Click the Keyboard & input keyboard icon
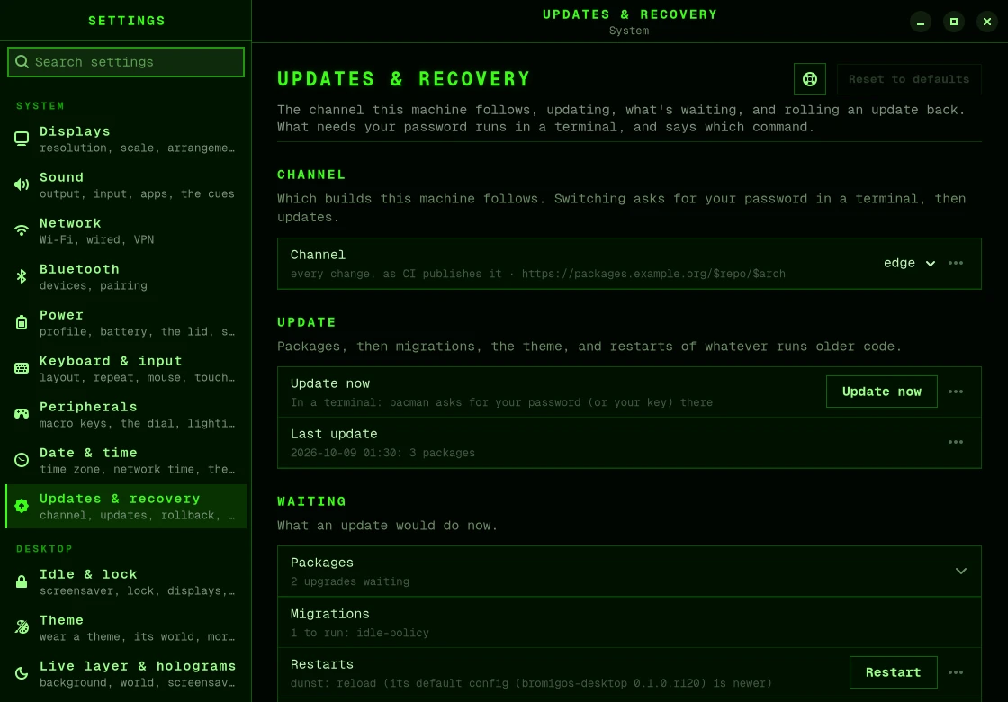Viewport: 1008px width, 702px height. click(x=22, y=368)
